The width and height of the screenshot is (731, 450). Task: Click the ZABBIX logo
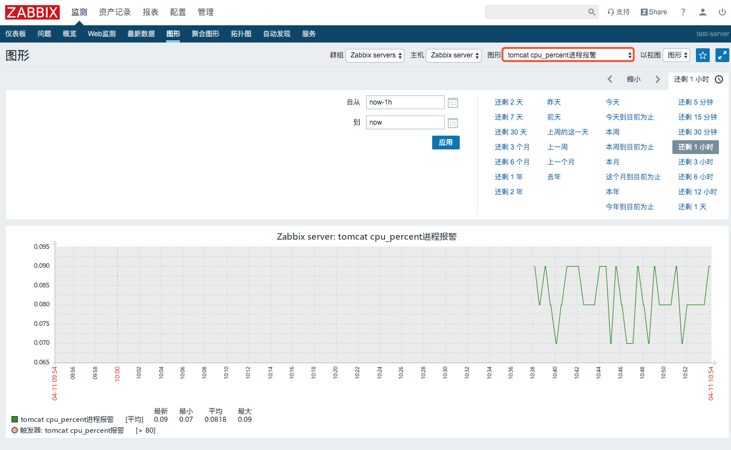pyautogui.click(x=33, y=12)
